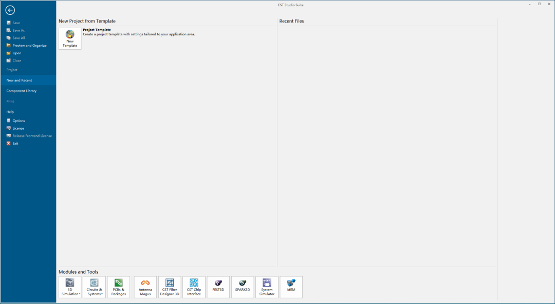Click the Exit label

click(x=15, y=144)
